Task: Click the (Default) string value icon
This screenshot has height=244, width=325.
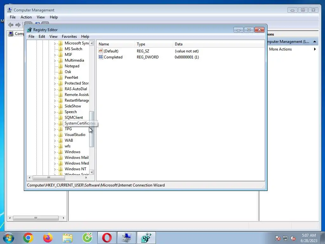Action: (101, 51)
